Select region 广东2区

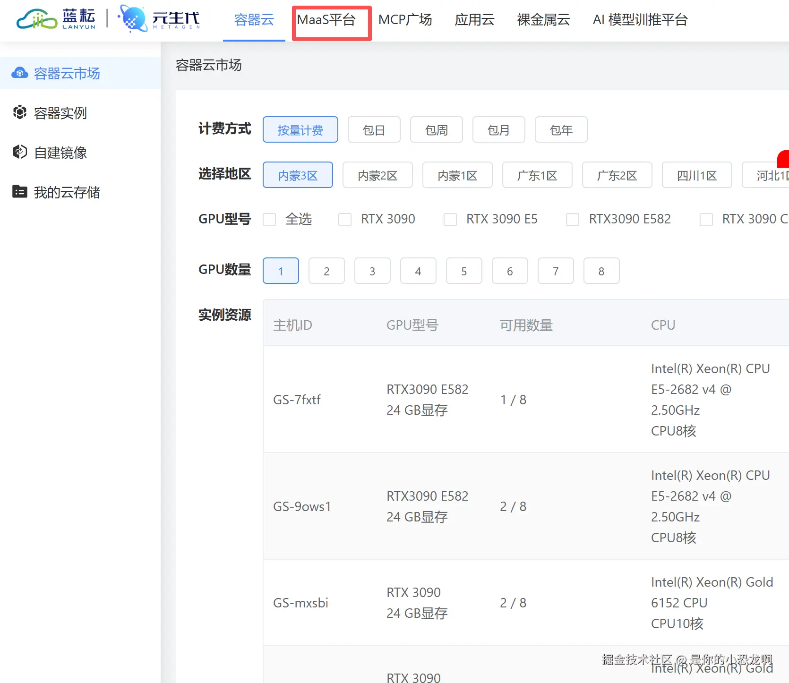(x=617, y=175)
